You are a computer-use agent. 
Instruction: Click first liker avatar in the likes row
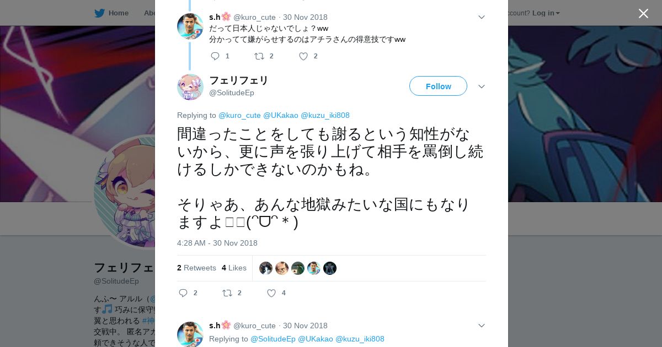pos(266,268)
